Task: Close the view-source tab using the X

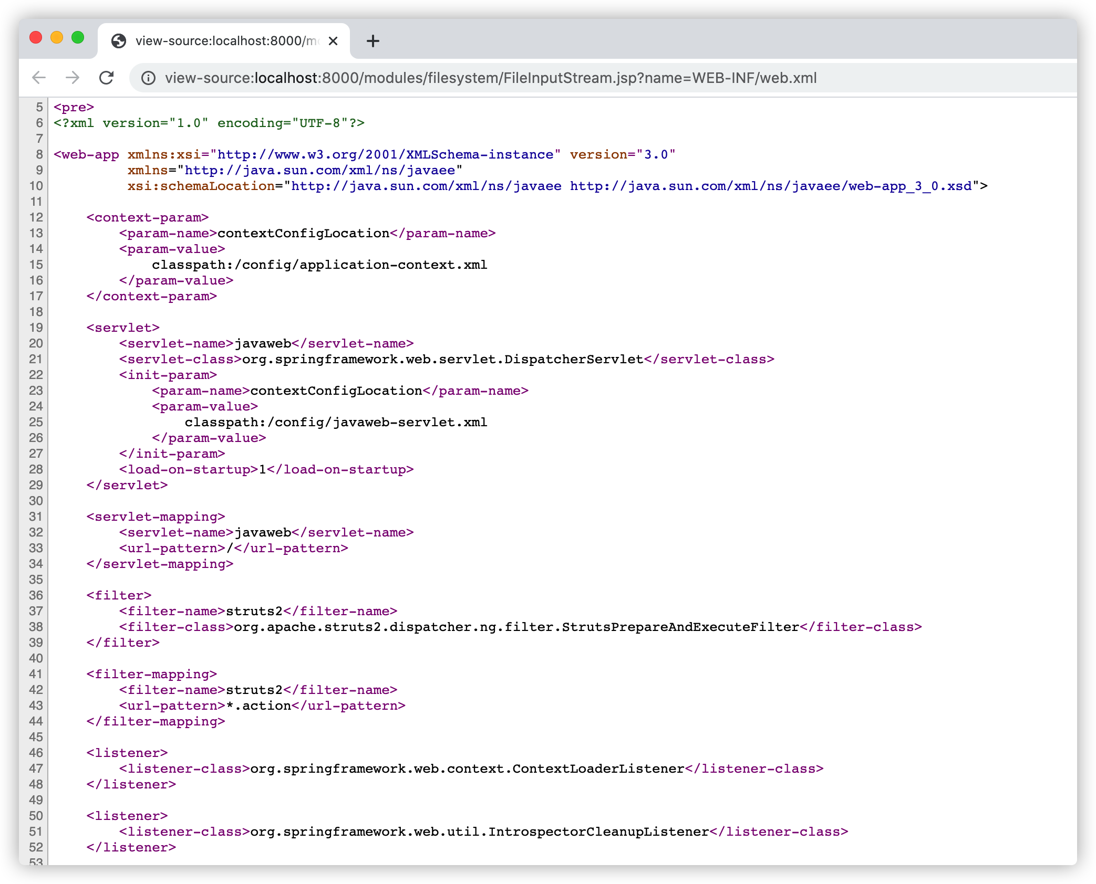Action: [x=333, y=41]
